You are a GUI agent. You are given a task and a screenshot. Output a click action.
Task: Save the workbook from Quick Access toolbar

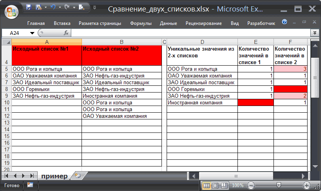pyautogui.click(x=29, y=7)
